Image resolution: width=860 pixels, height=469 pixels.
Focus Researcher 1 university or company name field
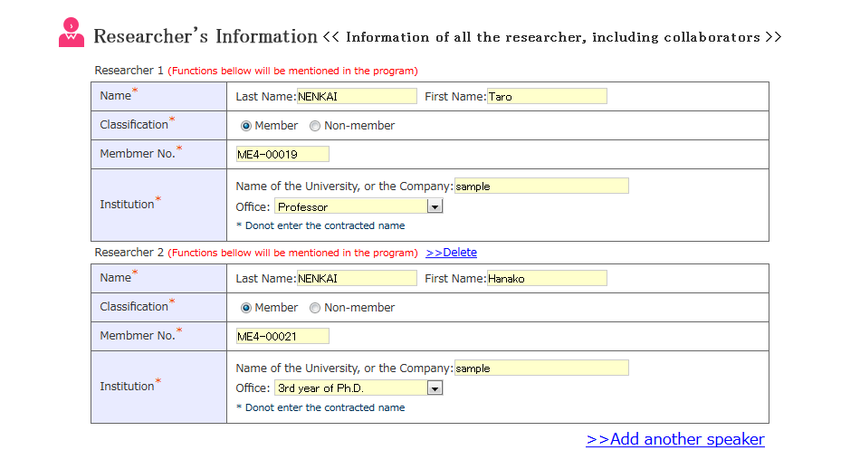click(x=541, y=186)
